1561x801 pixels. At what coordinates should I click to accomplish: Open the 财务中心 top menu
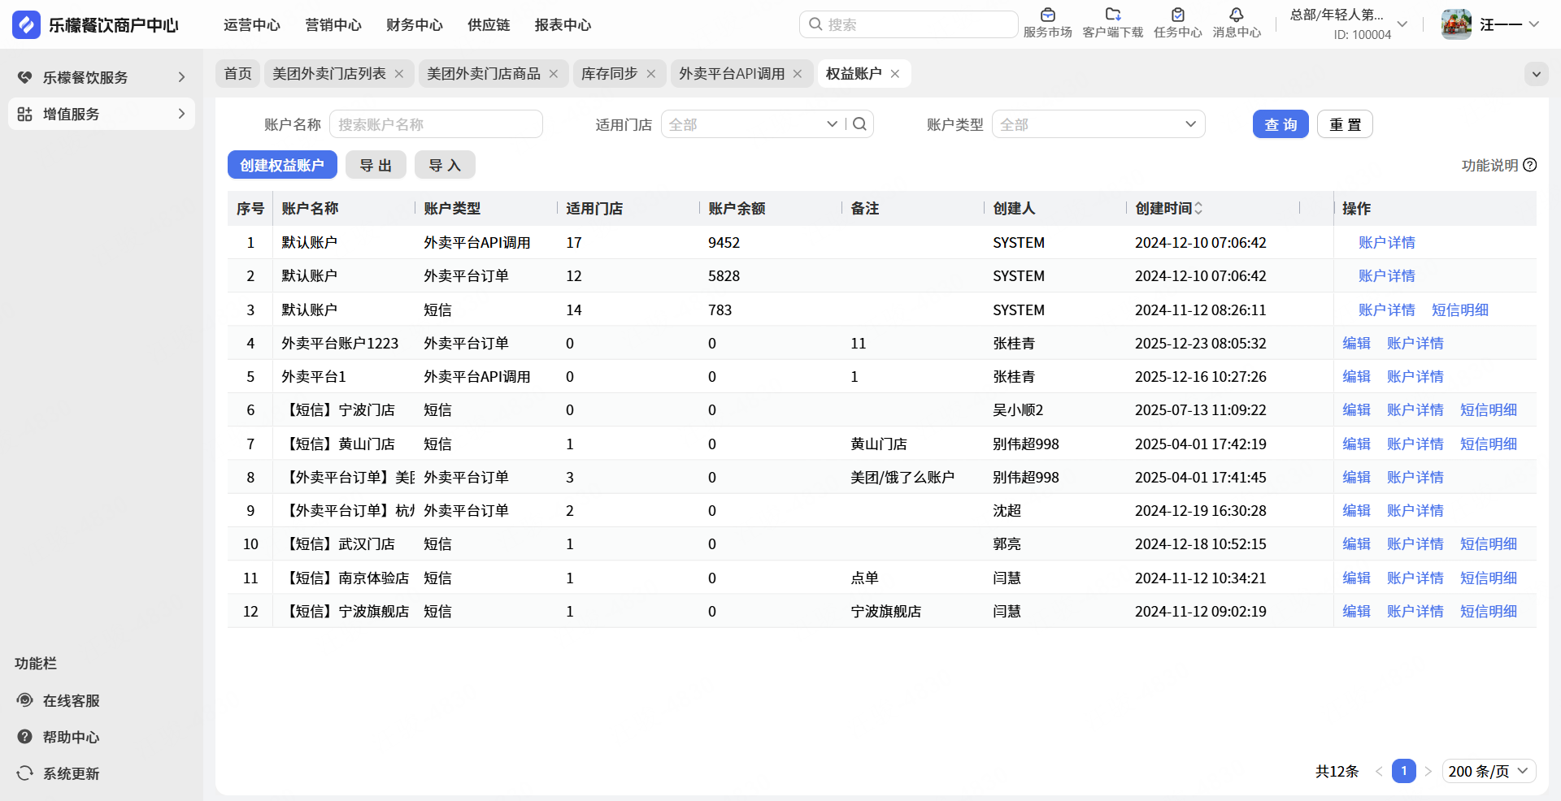coord(414,25)
